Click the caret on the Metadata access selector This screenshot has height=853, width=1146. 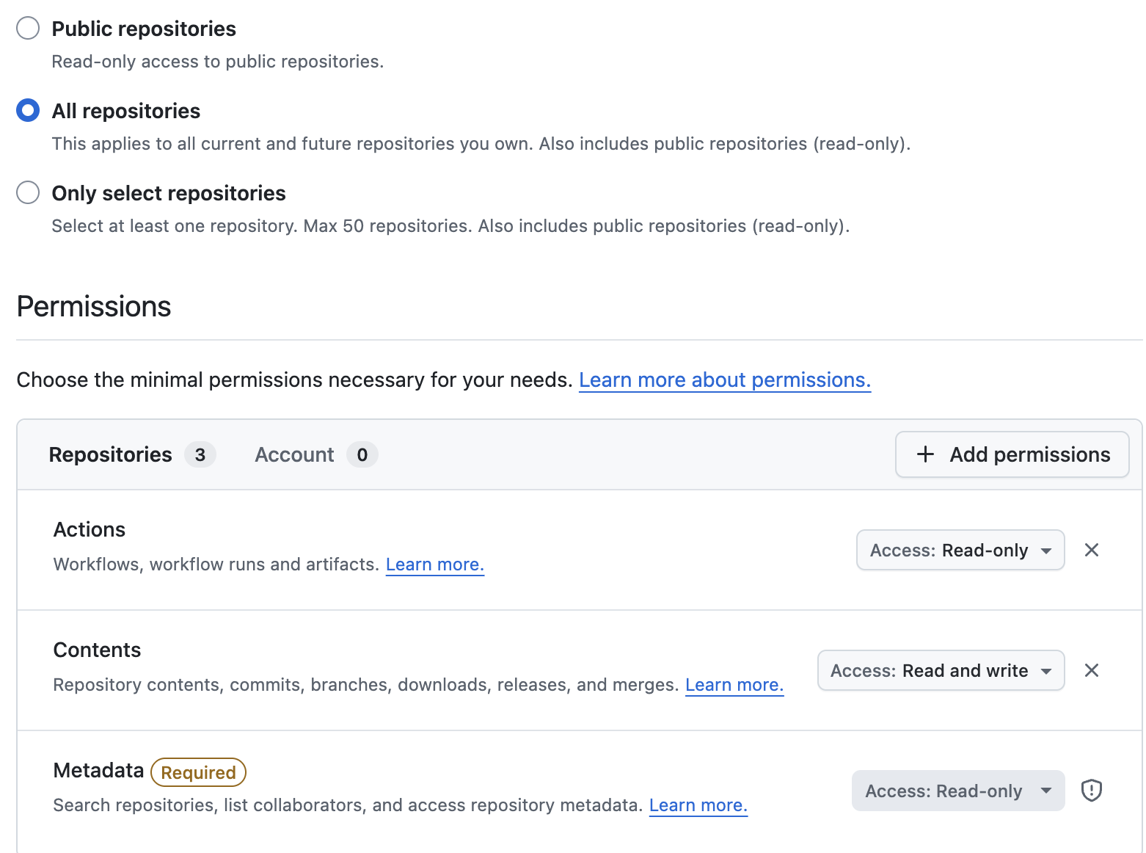pyautogui.click(x=1045, y=791)
